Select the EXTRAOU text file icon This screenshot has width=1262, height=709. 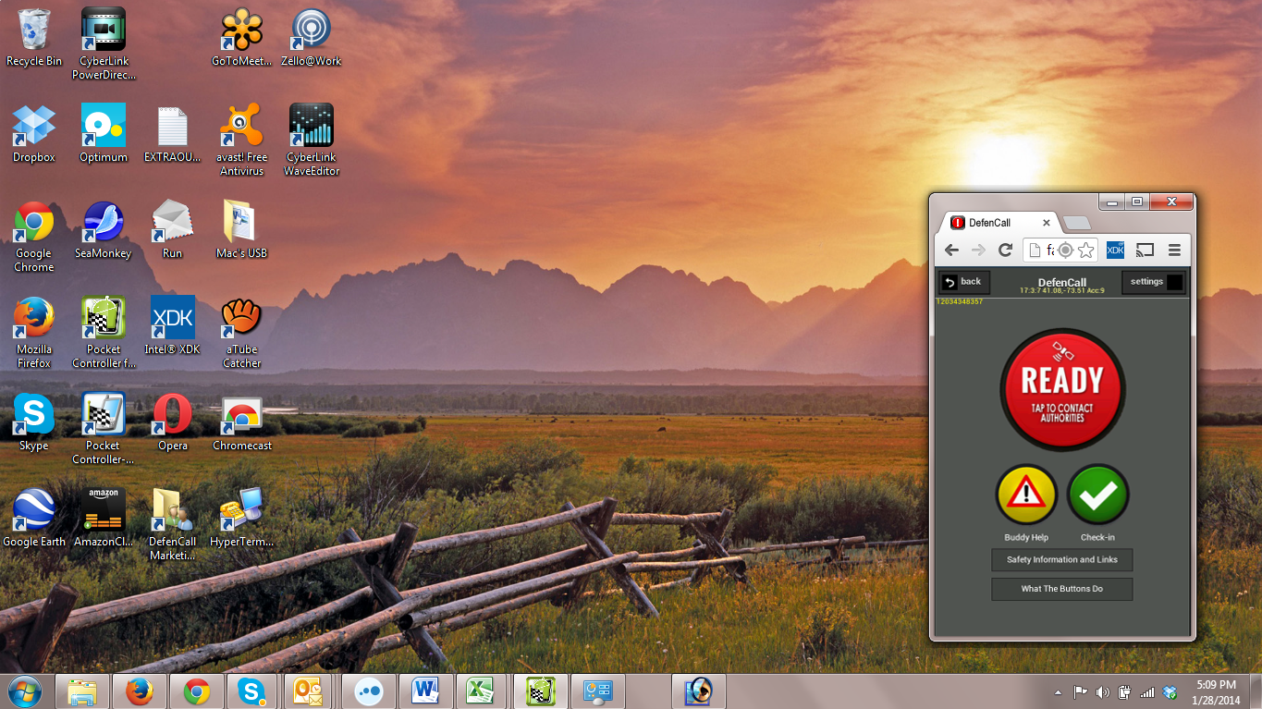tap(173, 134)
